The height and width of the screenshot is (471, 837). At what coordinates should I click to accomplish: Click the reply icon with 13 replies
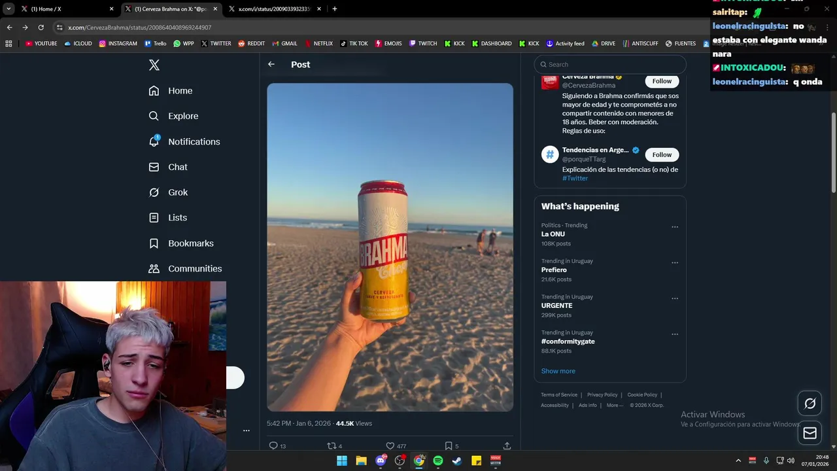click(273, 446)
